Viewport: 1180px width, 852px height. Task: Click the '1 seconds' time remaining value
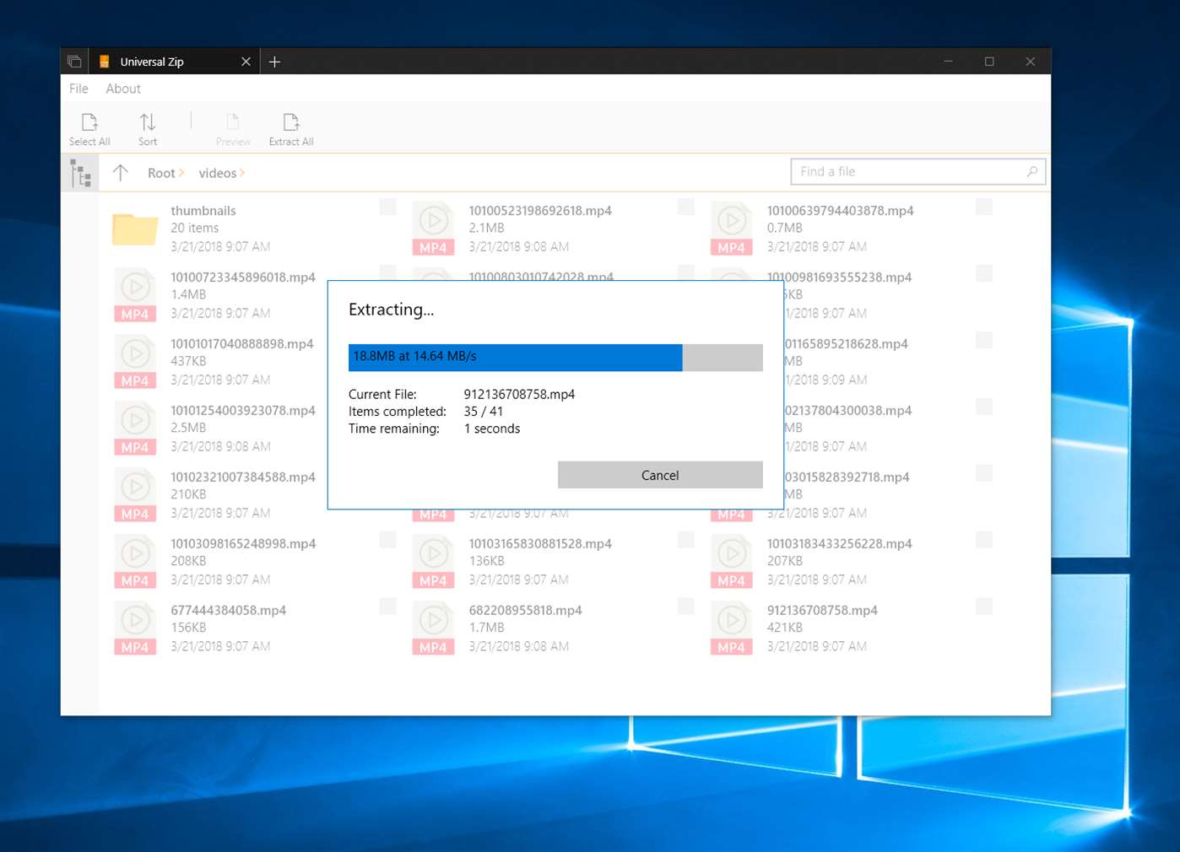pyautogui.click(x=492, y=429)
